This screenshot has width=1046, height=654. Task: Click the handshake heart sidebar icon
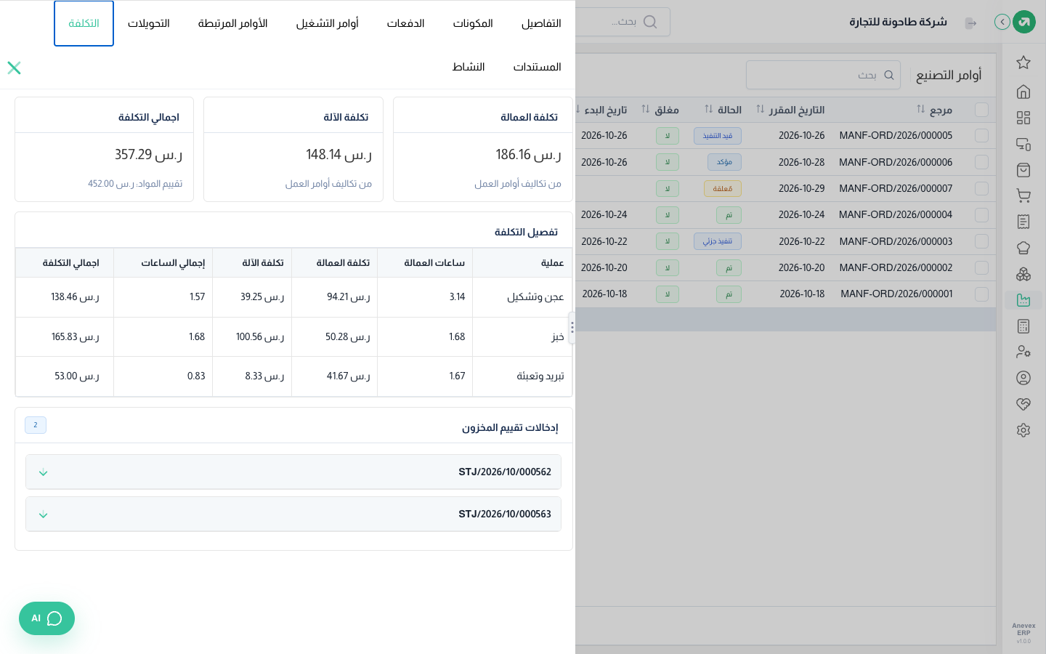tap(1023, 404)
